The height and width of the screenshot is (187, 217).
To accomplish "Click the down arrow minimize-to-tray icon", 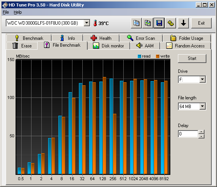I will (183, 23).
